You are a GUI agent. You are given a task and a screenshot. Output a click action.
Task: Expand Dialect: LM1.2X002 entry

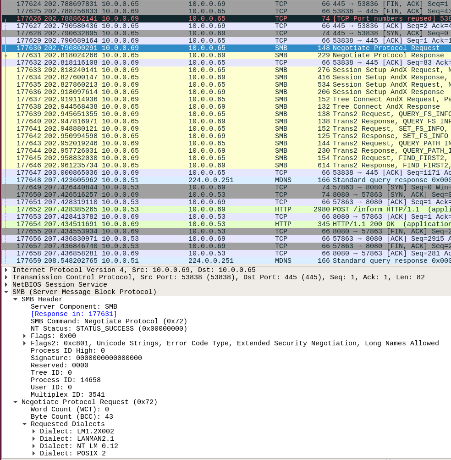click(x=34, y=431)
